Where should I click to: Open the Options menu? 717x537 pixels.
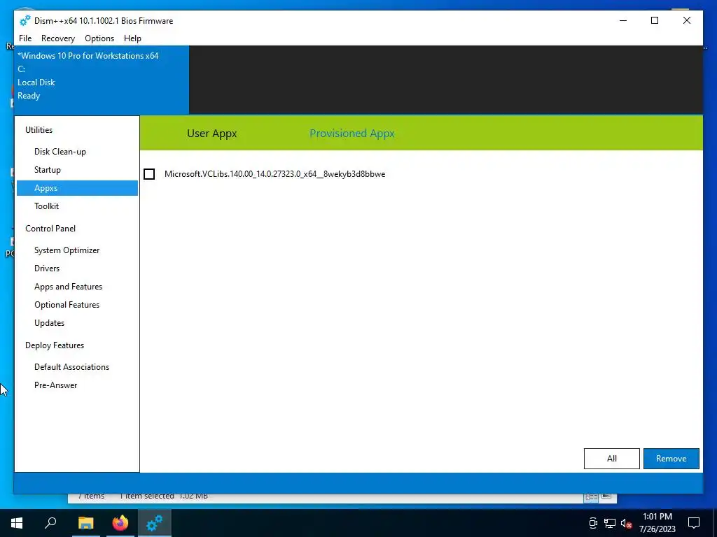pos(99,38)
